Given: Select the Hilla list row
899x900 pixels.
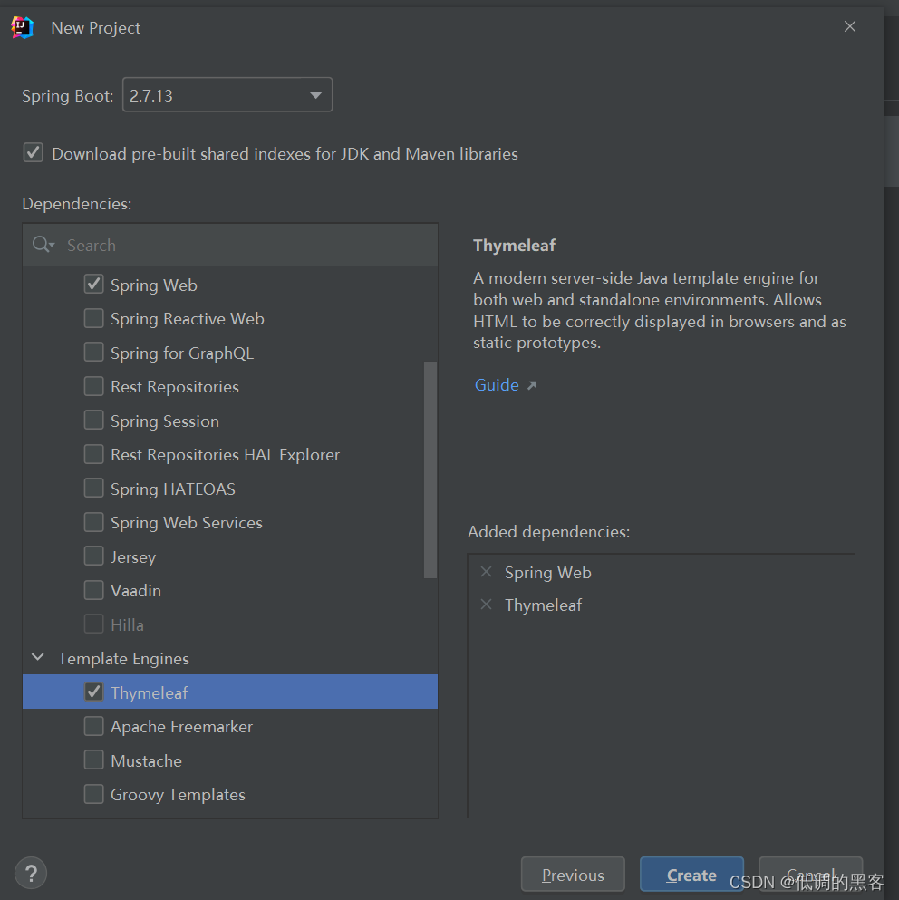Looking at the screenshot, I should tap(230, 624).
